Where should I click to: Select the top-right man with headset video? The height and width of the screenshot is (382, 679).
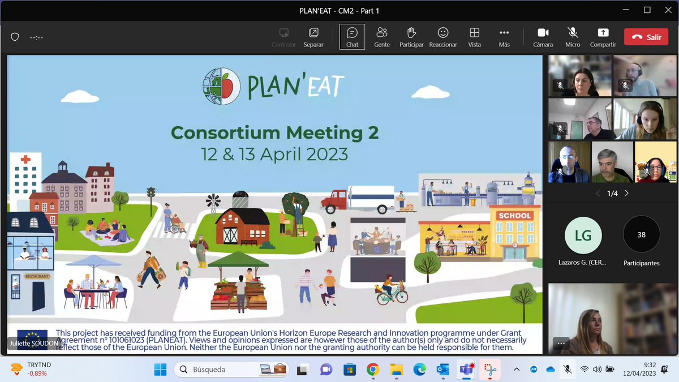(x=645, y=76)
